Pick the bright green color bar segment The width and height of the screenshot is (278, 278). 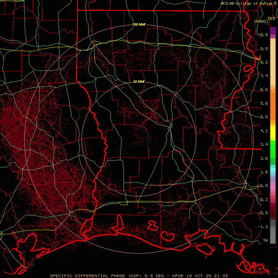(x=273, y=150)
